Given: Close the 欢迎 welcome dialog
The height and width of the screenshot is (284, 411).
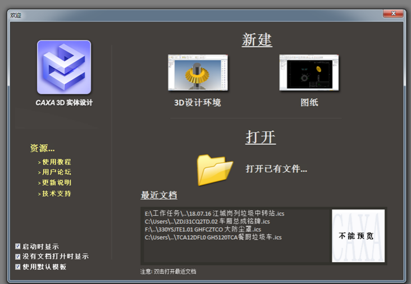Looking at the screenshot, I should [394, 13].
